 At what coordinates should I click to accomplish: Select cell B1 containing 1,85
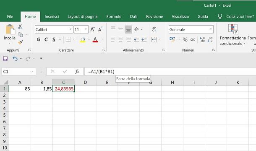[x=42, y=89]
